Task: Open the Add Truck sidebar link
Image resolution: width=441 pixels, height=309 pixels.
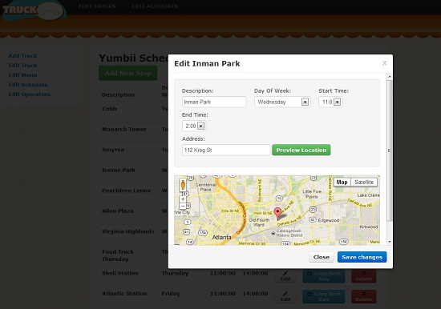Action: coord(22,55)
